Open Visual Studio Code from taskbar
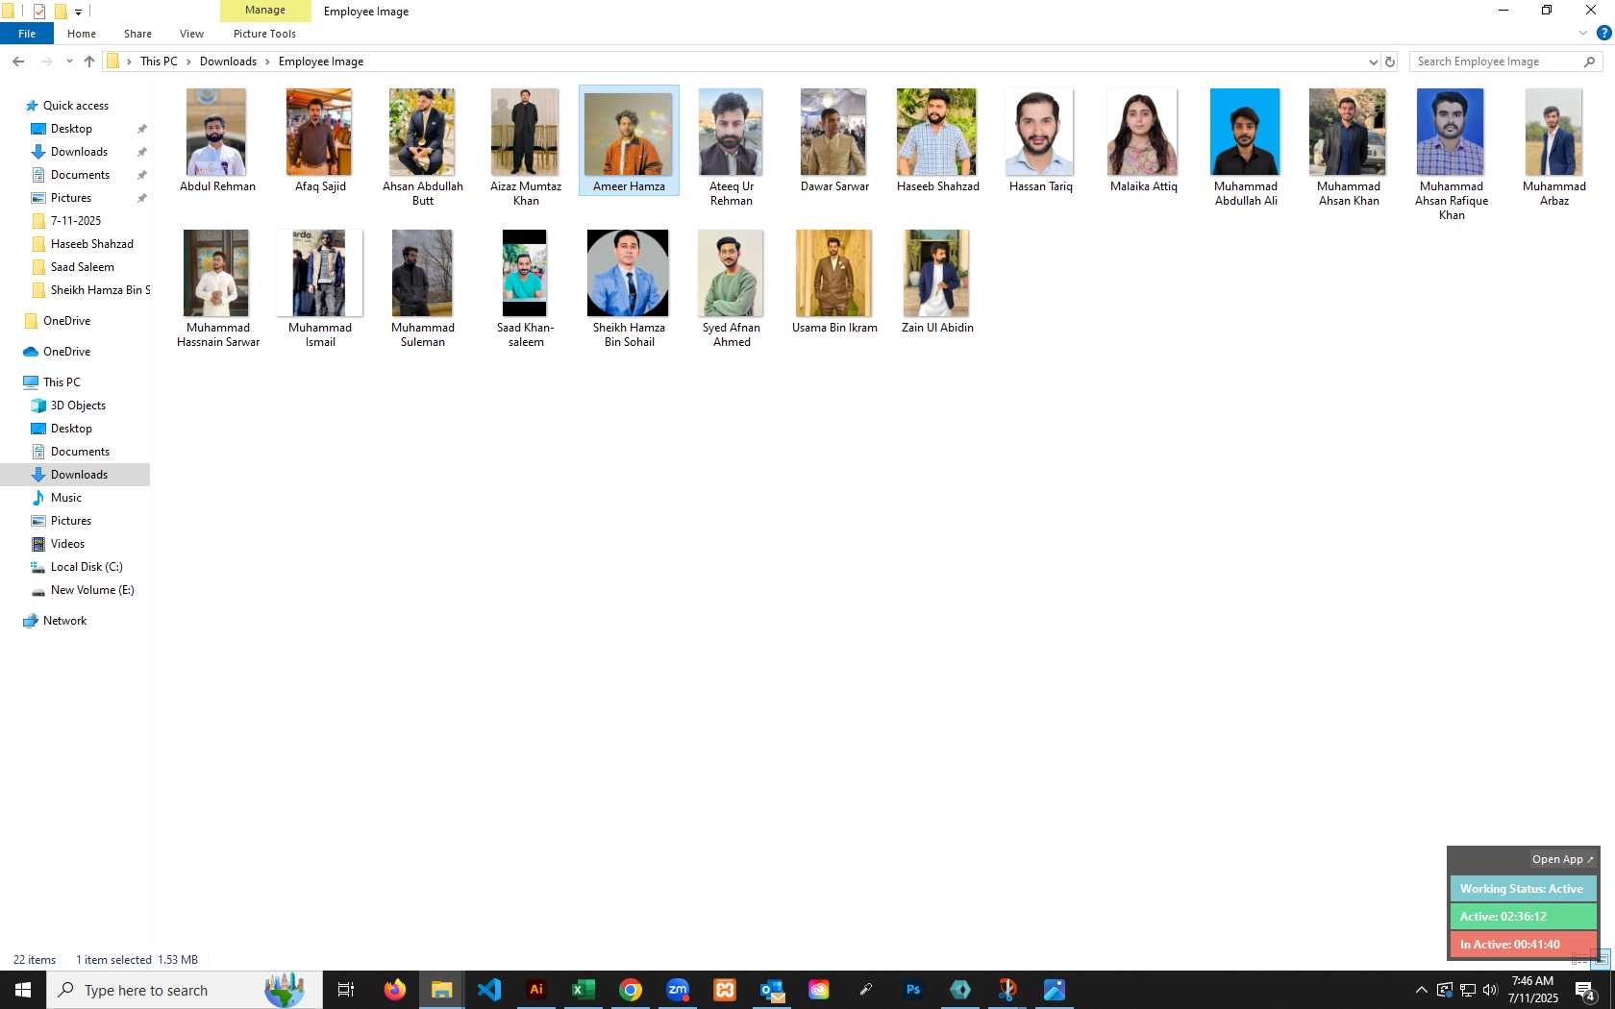This screenshot has height=1009, width=1615. [x=489, y=990]
